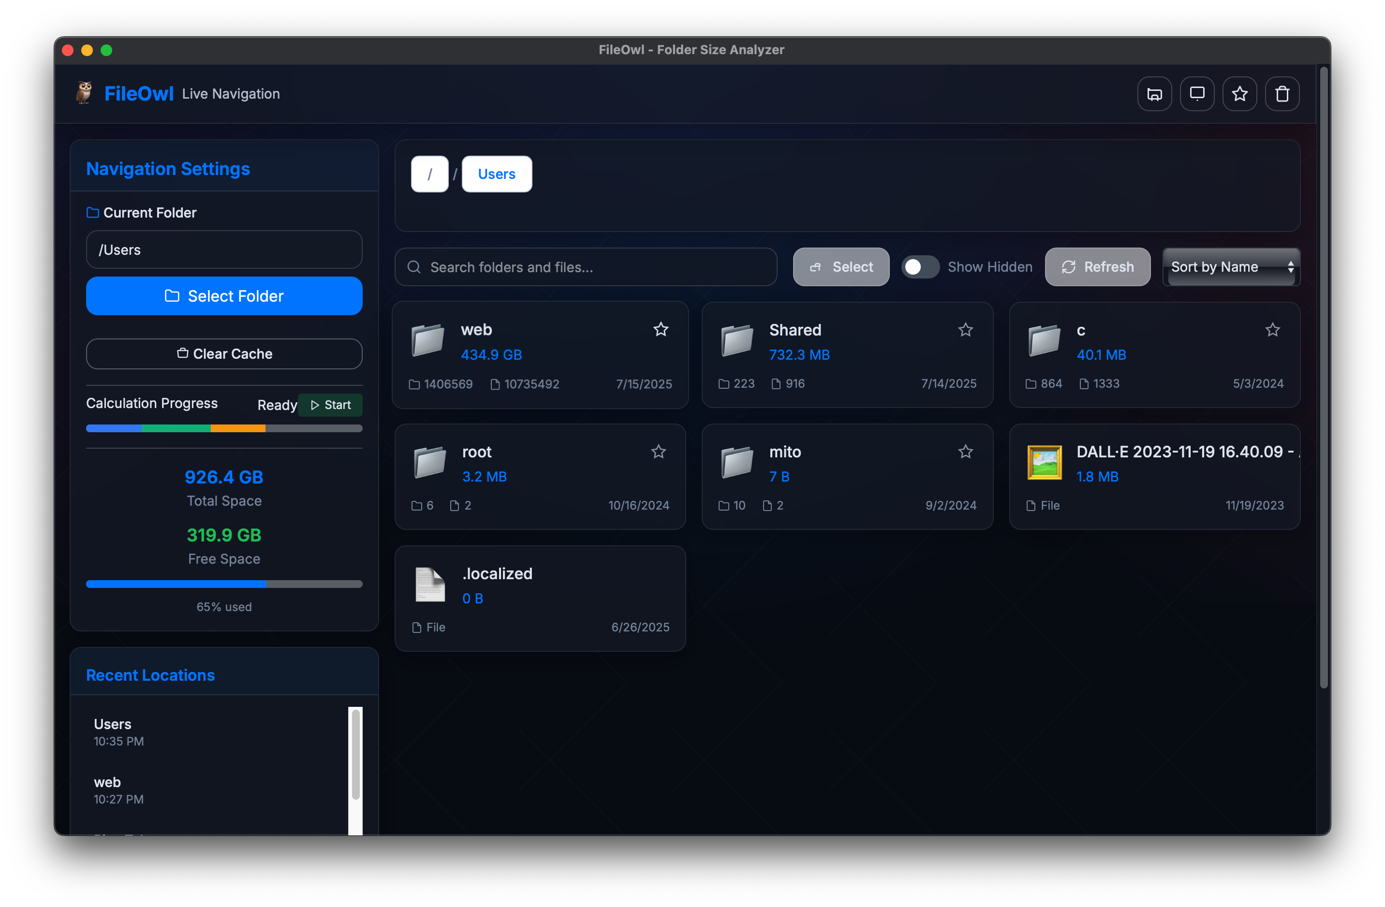Click the DALL·E image thumbnail

point(1044,463)
